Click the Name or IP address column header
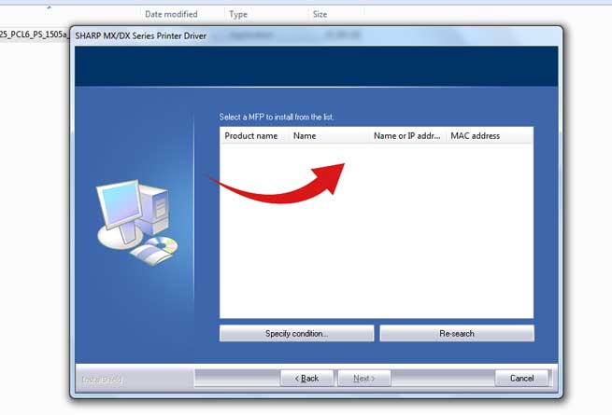The width and height of the screenshot is (612, 415). tap(407, 136)
